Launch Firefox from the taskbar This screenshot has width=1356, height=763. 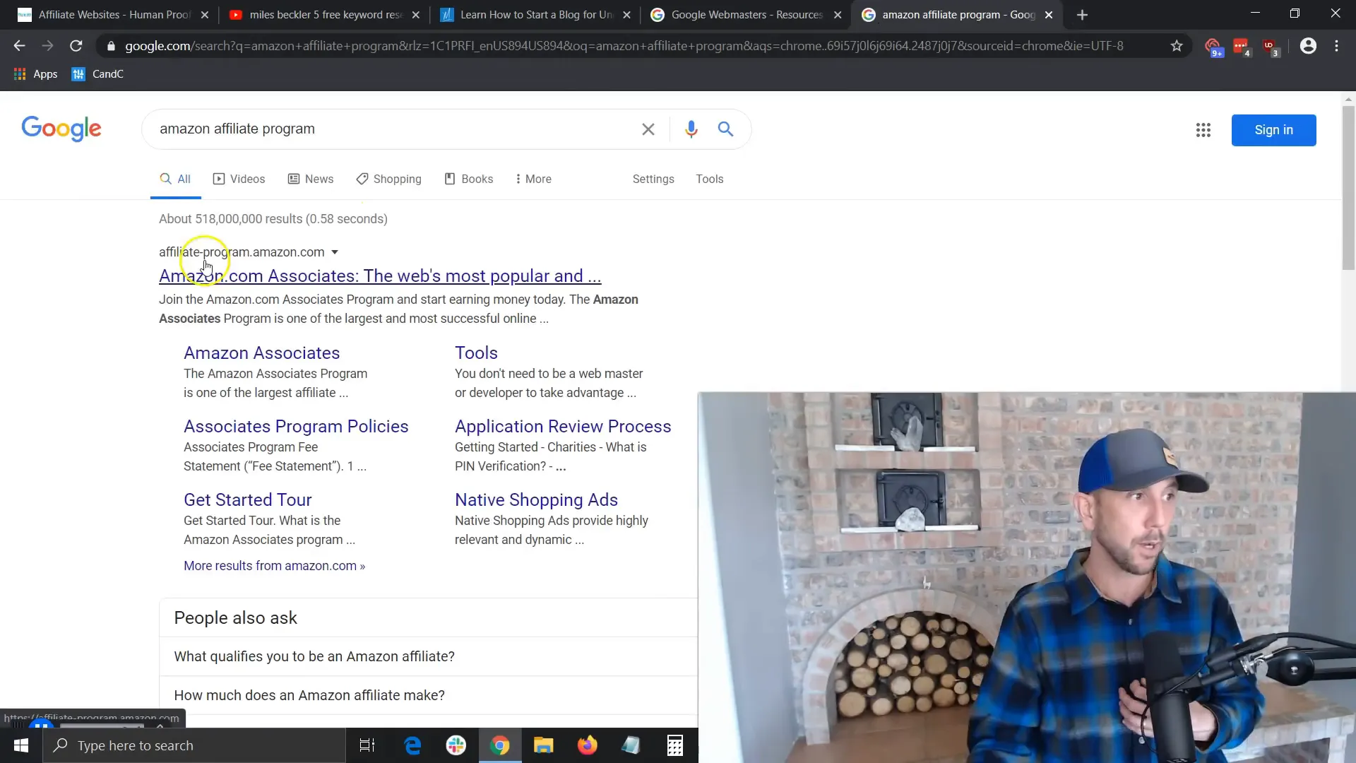pyautogui.click(x=587, y=745)
